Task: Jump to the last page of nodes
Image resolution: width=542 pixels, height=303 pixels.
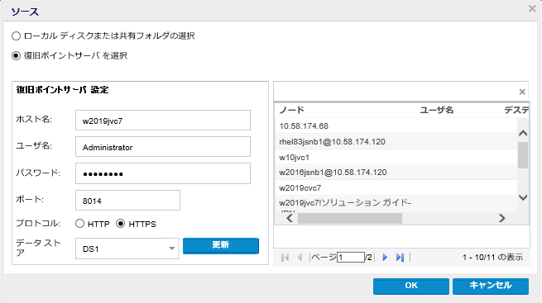Action: point(400,257)
